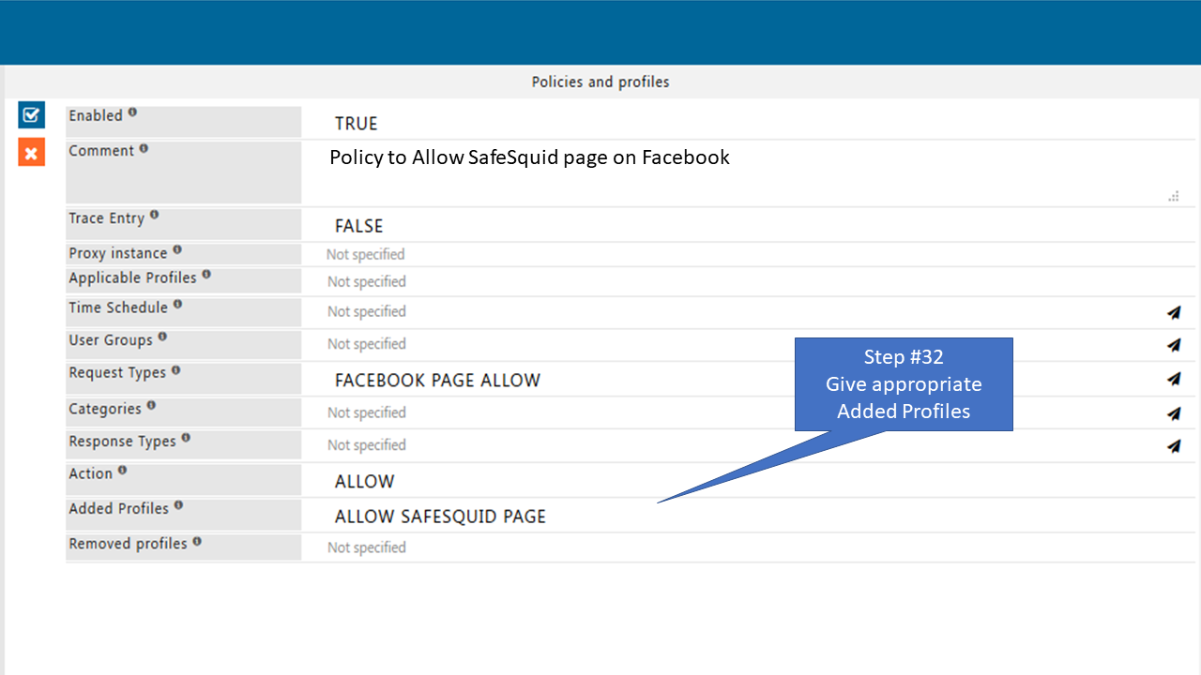
Task: Click the Removed profiles Not specified field
Action: pos(367,548)
